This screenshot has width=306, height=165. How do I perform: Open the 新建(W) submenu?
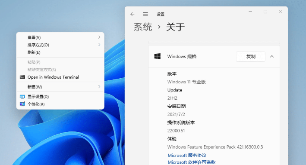pos(60,87)
